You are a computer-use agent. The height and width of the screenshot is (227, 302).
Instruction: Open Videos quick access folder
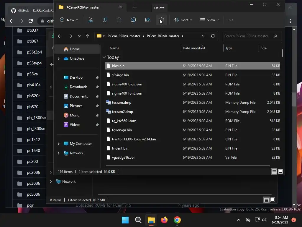point(75,125)
